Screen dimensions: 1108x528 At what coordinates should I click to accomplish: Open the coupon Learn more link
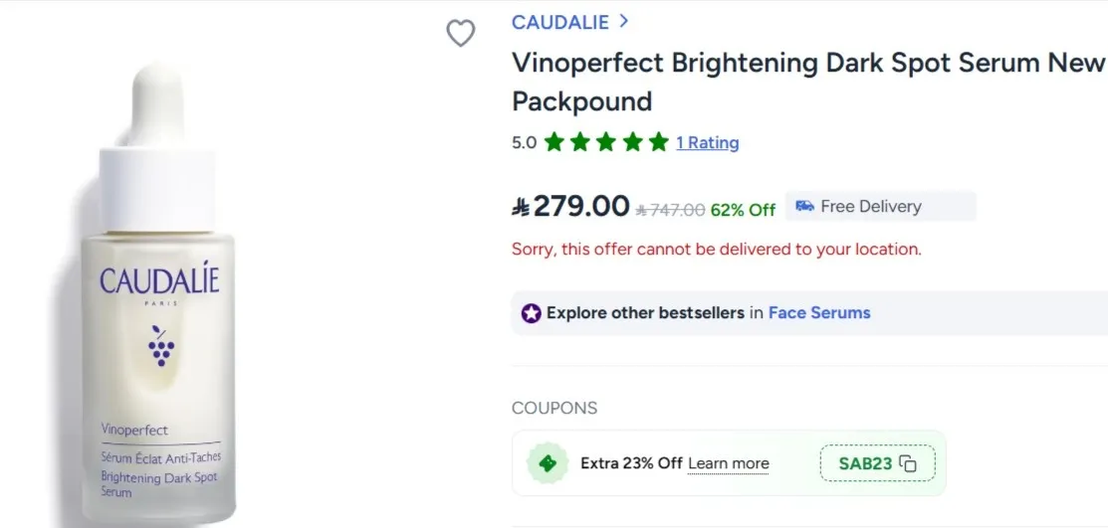(728, 463)
